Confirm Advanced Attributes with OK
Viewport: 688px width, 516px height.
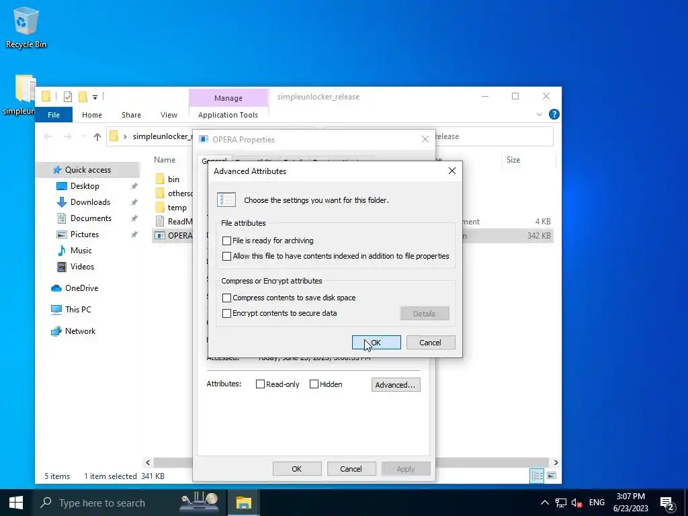(376, 343)
